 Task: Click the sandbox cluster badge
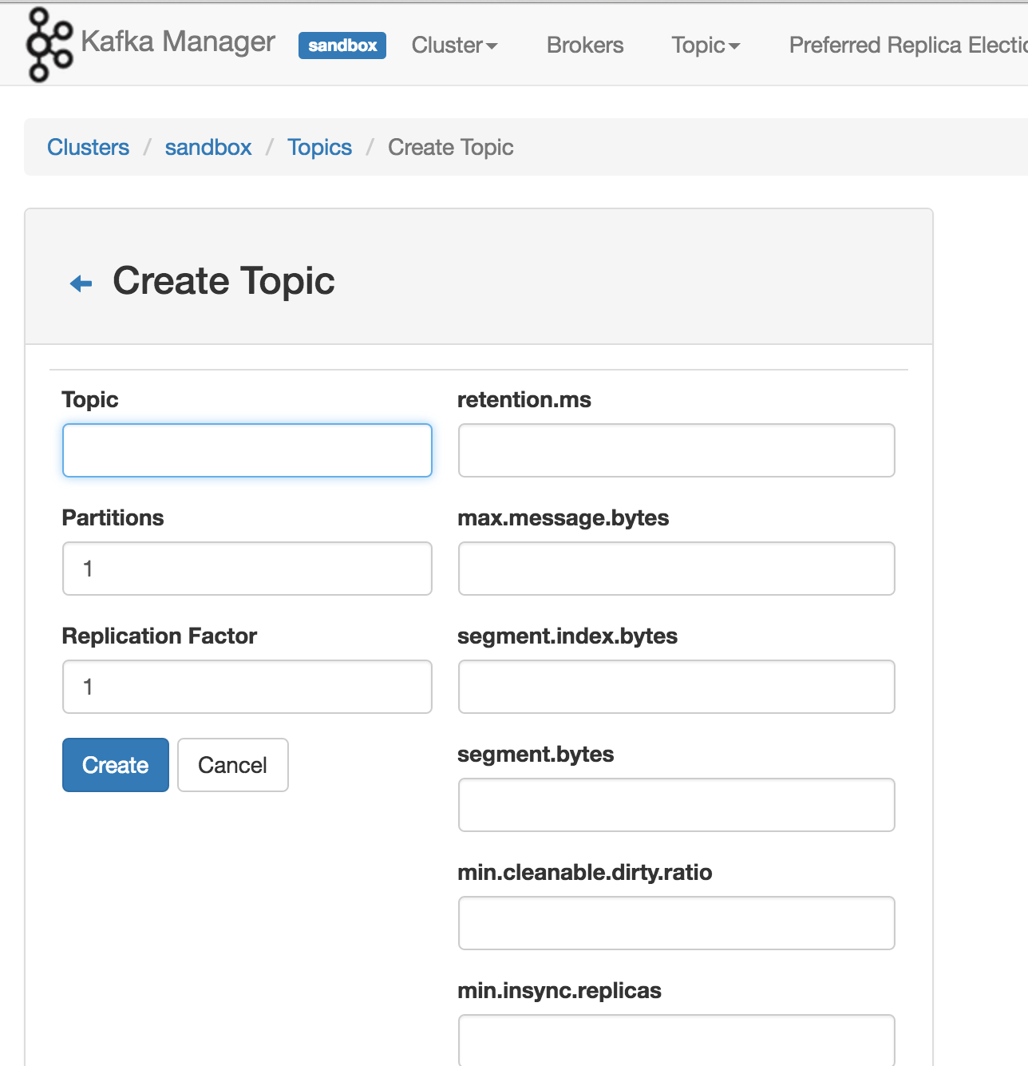[342, 46]
